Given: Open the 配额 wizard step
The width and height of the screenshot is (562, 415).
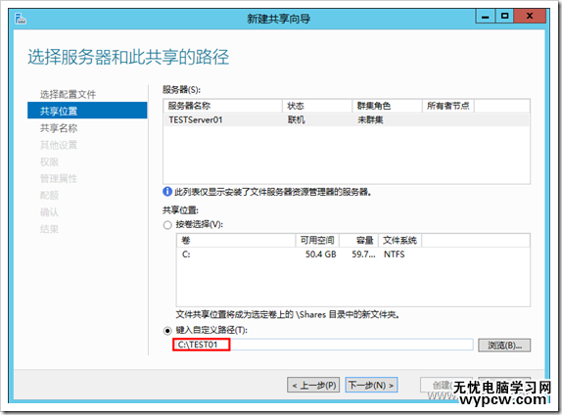Looking at the screenshot, I should (x=49, y=196).
